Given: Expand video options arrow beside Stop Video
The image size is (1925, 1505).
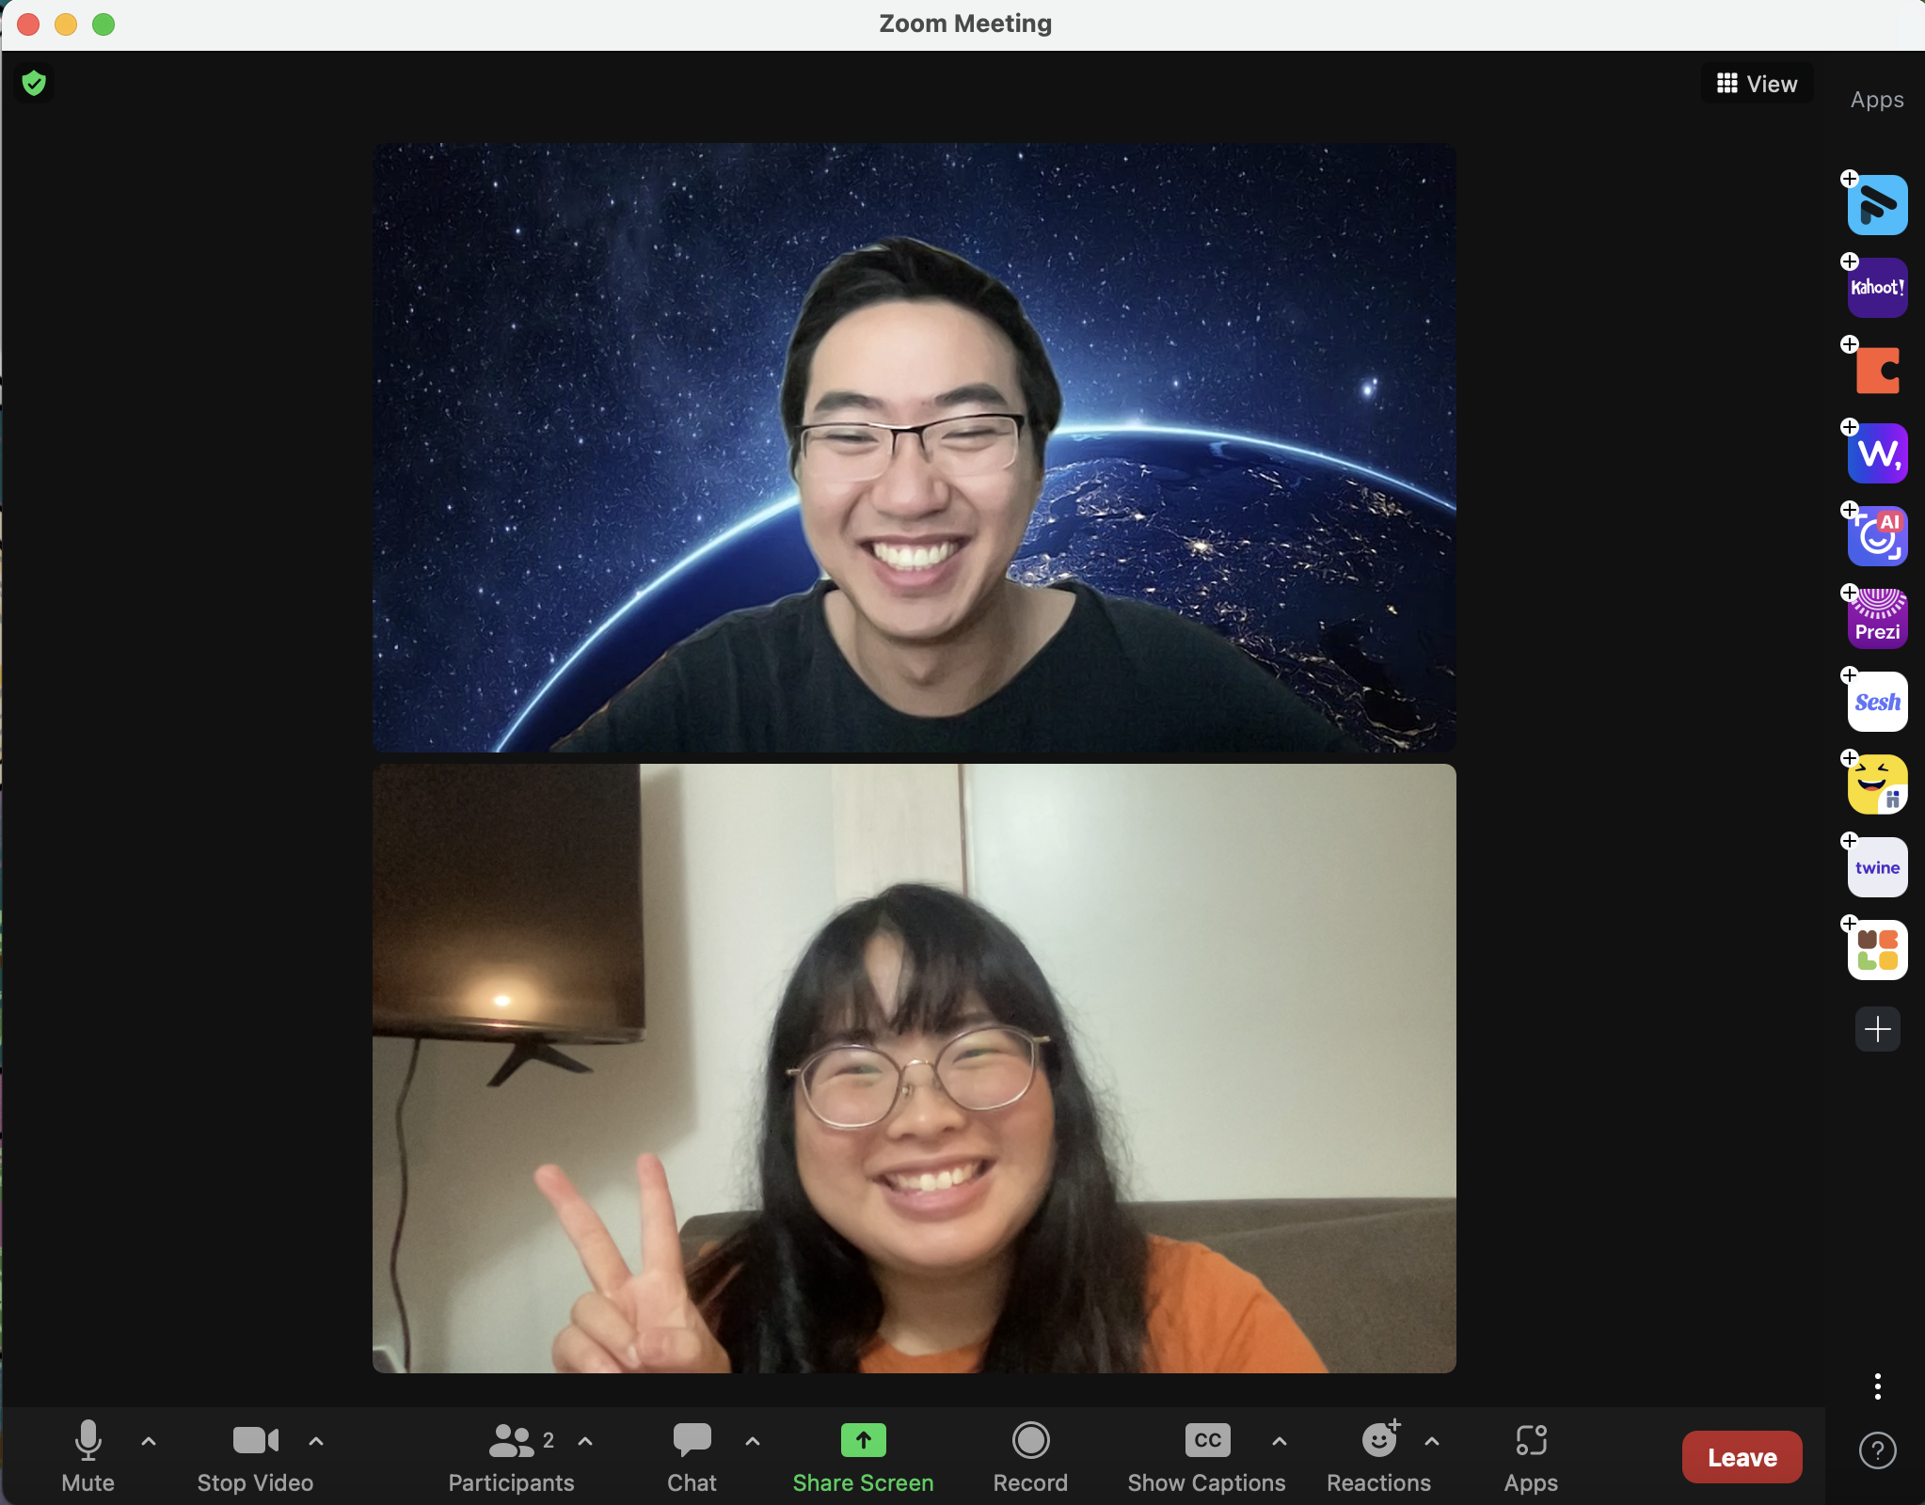Looking at the screenshot, I should click(x=316, y=1441).
